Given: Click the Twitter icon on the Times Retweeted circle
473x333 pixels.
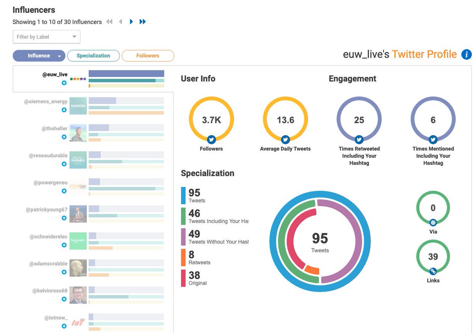Looking at the screenshot, I should point(359,140).
